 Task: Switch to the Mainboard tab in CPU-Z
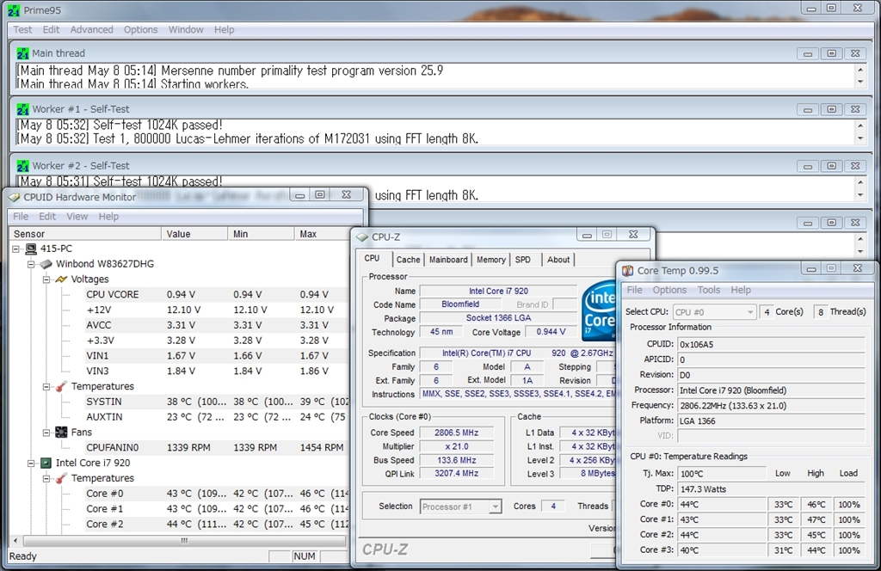pyautogui.click(x=448, y=260)
